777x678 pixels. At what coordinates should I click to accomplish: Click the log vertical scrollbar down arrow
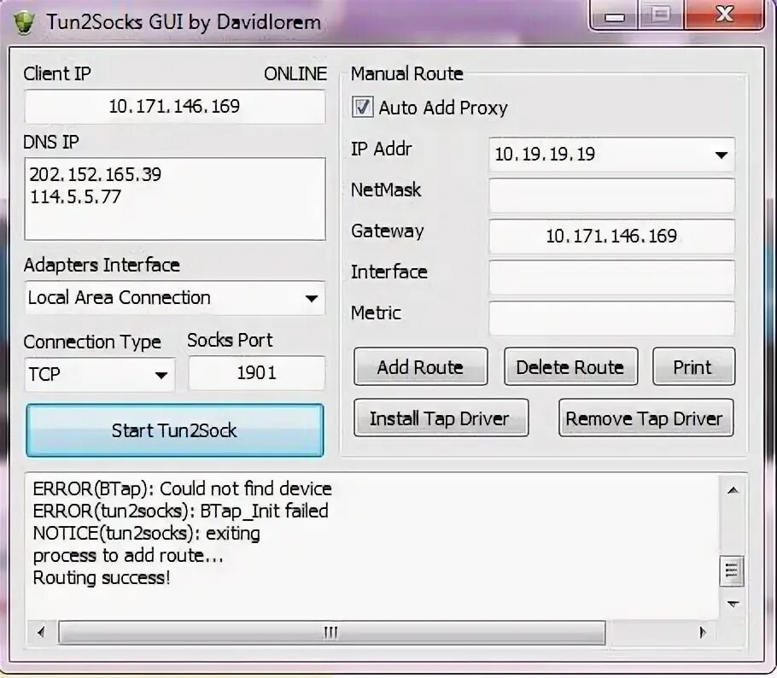tap(733, 604)
